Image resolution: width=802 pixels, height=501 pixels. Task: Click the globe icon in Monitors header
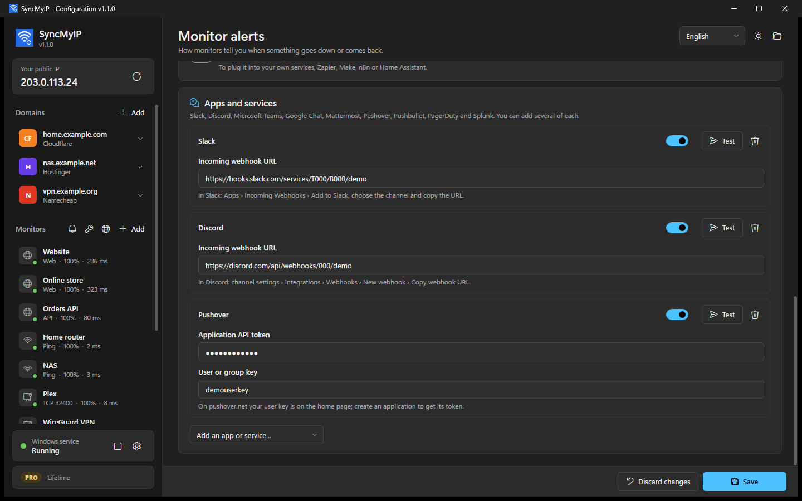coord(106,229)
